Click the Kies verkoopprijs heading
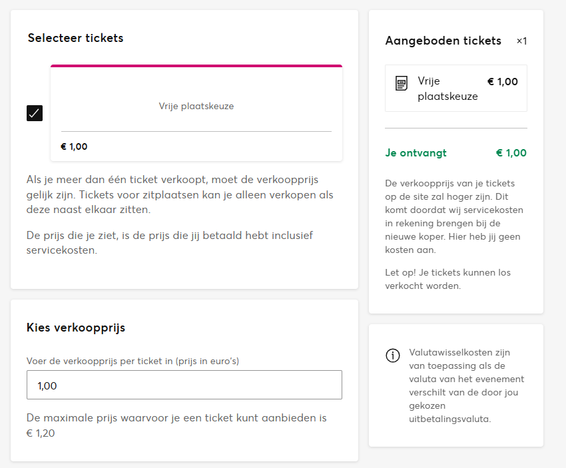 [76, 328]
